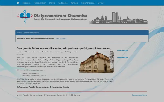Viewport: 164px width, 102px height.
Task: Click the Dialysezentrum Chemnitz title text
Action: click(60, 16)
